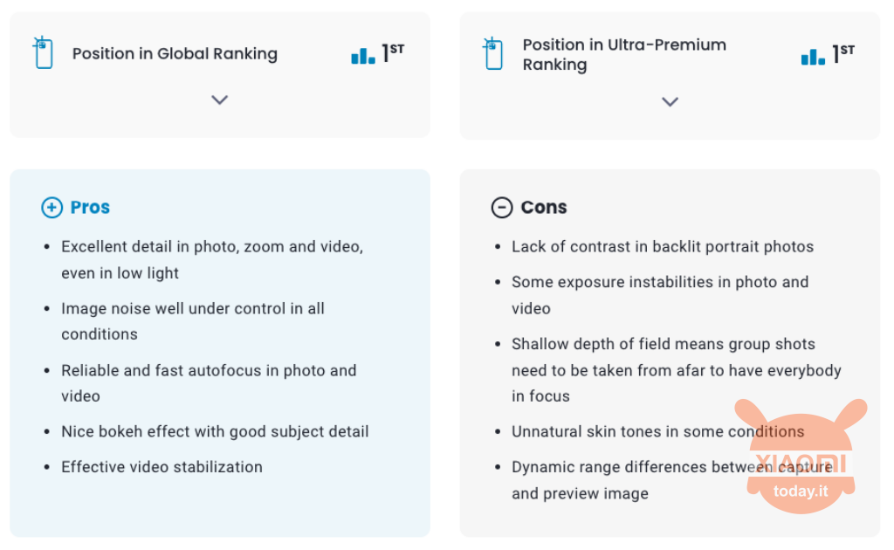
Task: Click the Xiaomi today.it bunny logo
Action: [x=801, y=456]
